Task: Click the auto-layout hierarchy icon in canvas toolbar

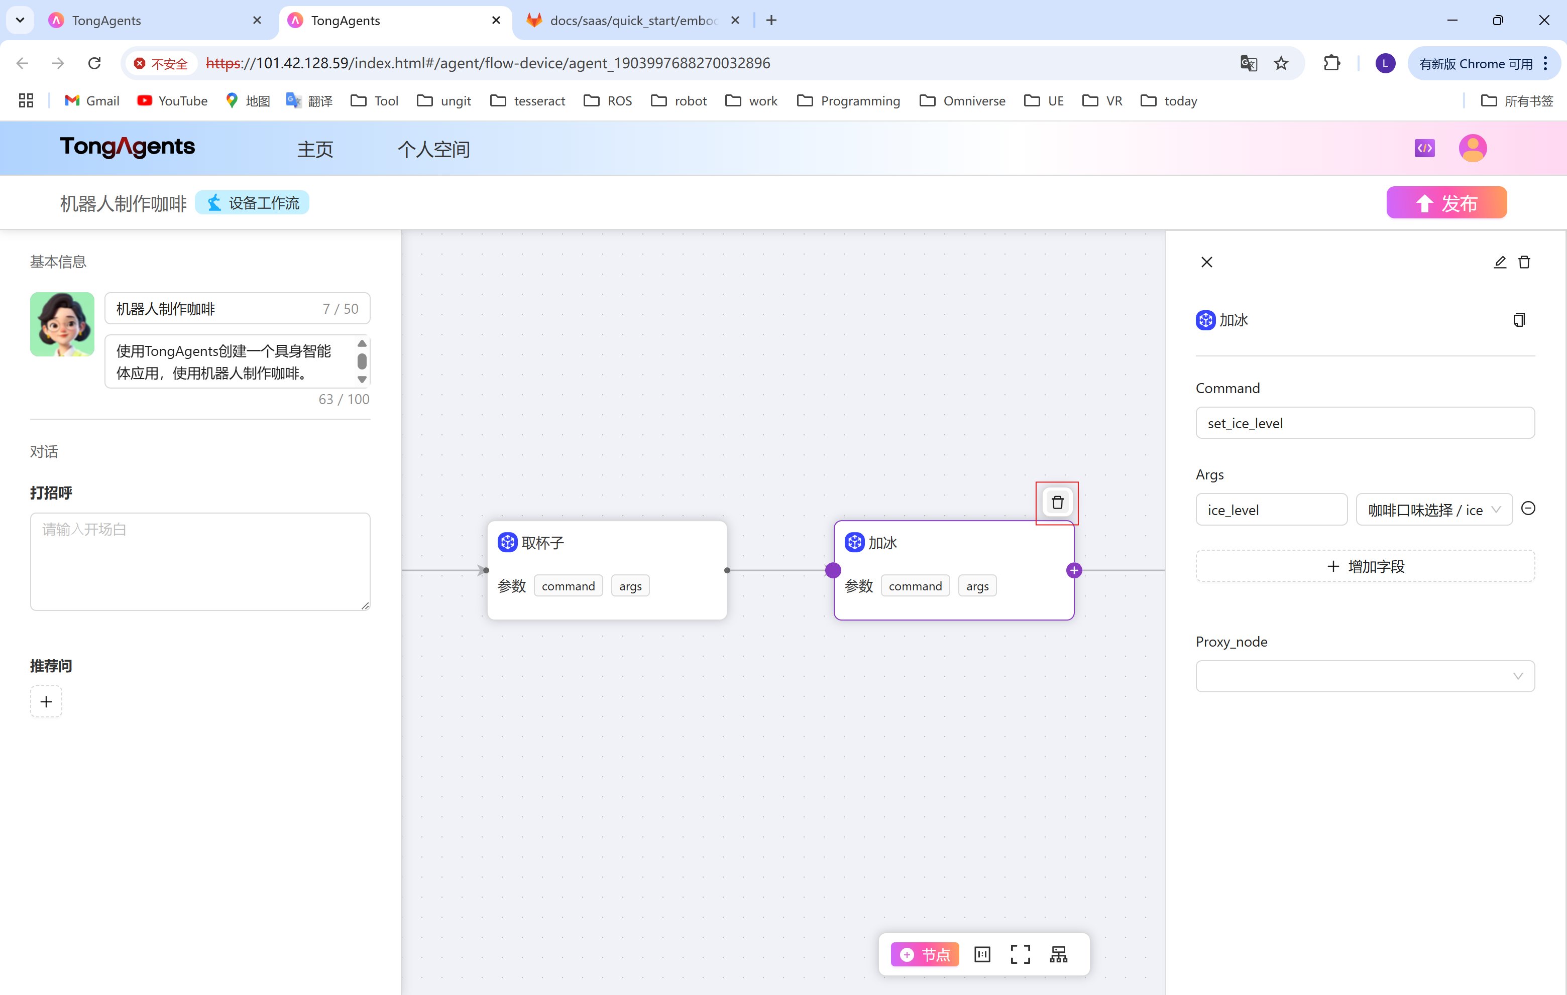Action: point(1058,954)
